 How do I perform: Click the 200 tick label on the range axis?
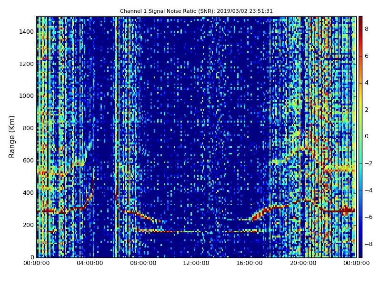click(x=28, y=225)
